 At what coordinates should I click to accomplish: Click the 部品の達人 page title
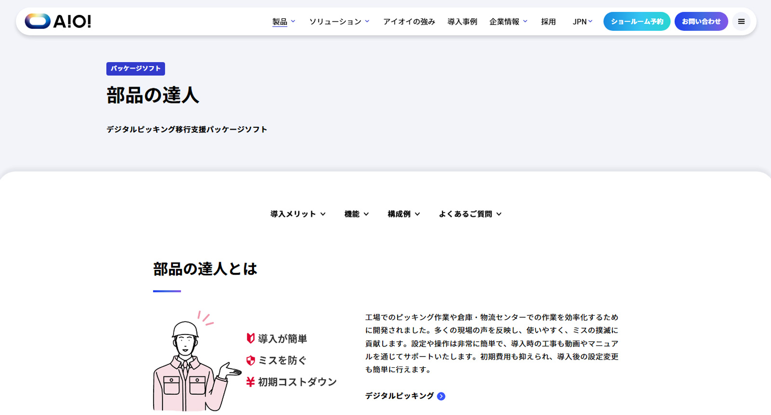tap(153, 95)
